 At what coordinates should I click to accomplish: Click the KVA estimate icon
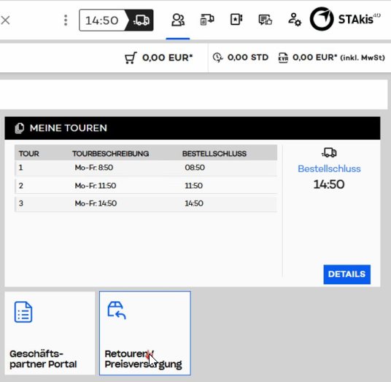[x=283, y=58]
